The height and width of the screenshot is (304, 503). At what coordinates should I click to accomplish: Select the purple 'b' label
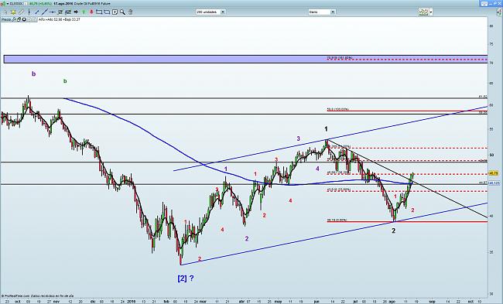(x=34, y=73)
